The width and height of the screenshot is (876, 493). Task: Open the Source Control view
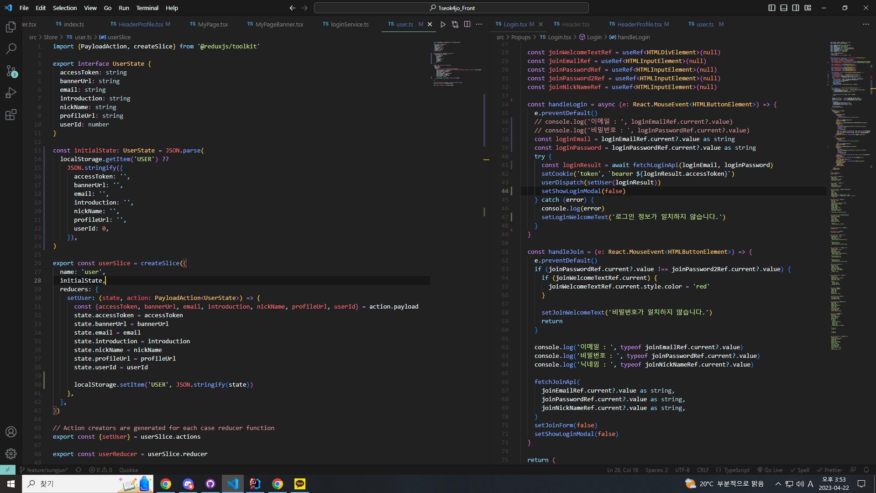coord(11,71)
